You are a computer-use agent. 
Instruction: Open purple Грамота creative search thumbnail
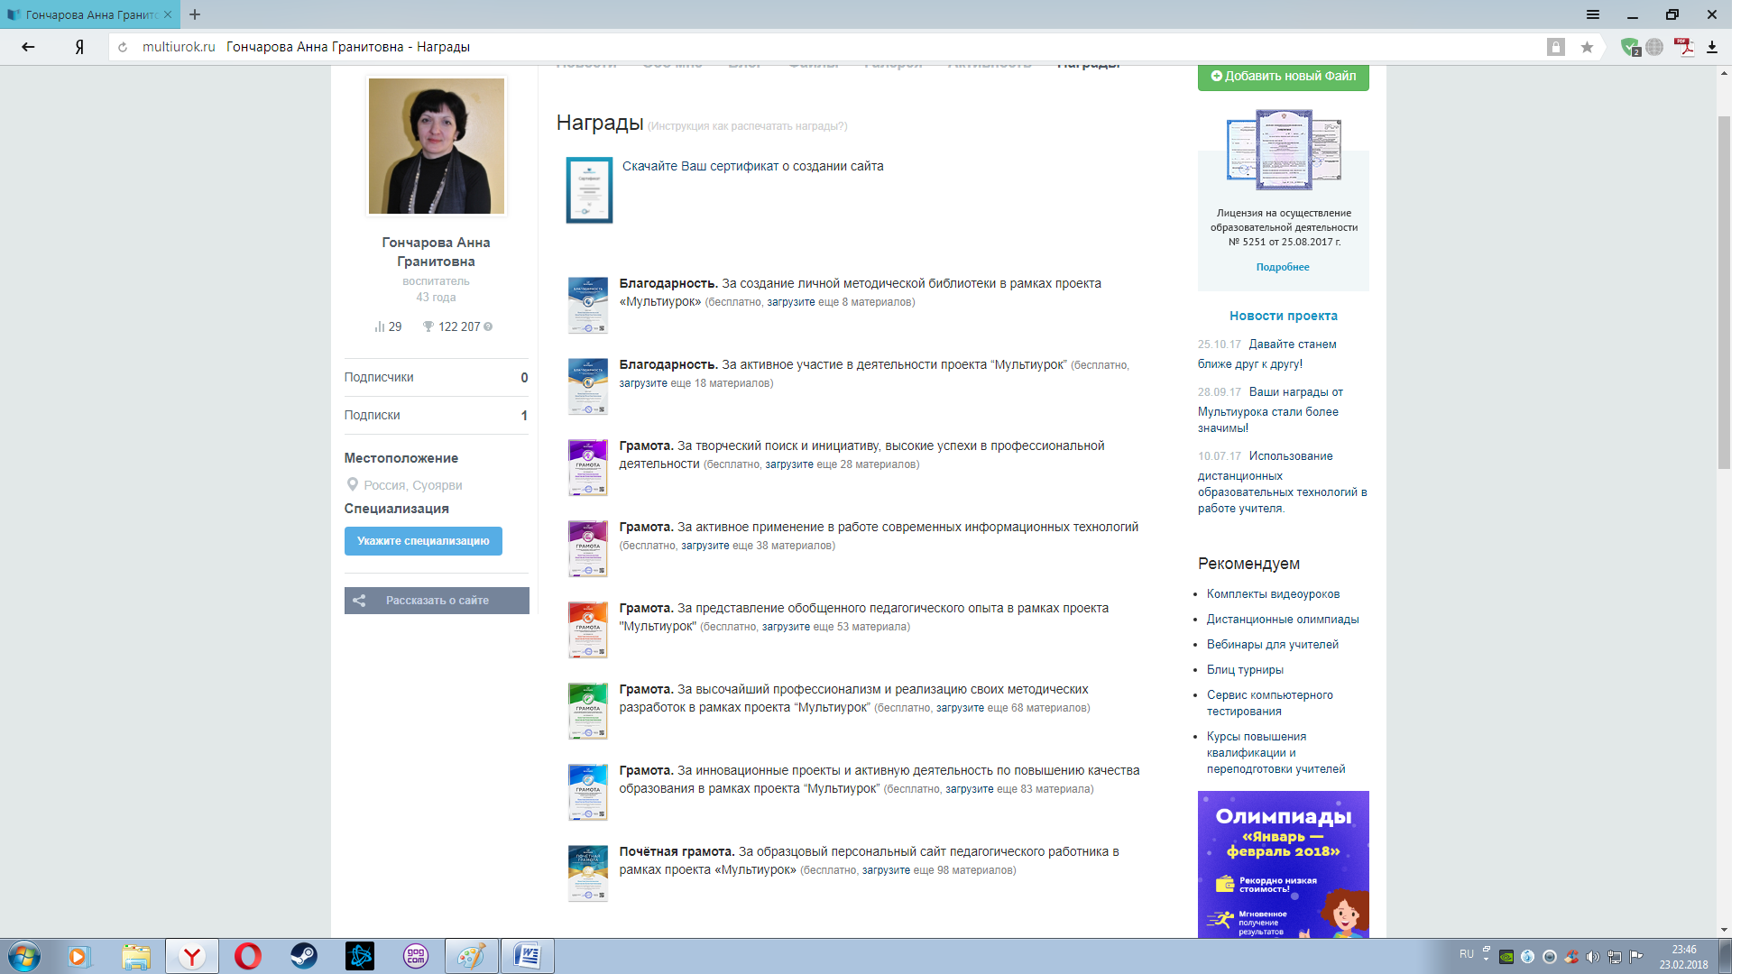click(x=588, y=468)
